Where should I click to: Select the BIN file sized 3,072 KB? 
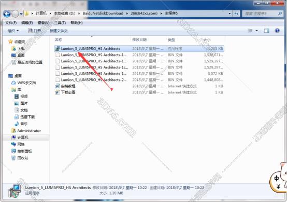pos(139,74)
